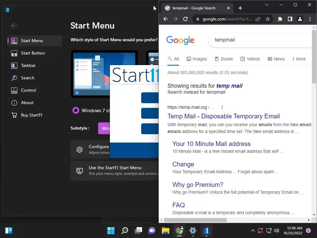Open Configure menu gear option

(90, 149)
